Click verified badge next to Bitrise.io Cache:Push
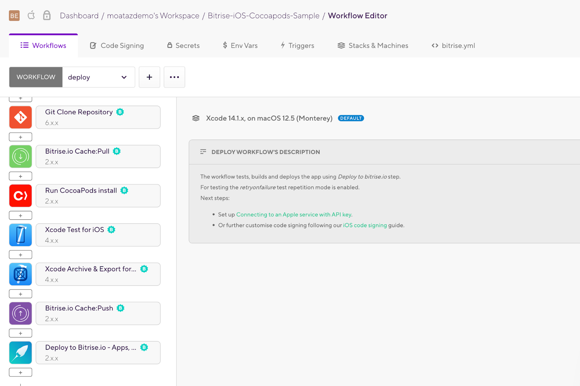Screen dimensions: 580x386 (x=120, y=308)
